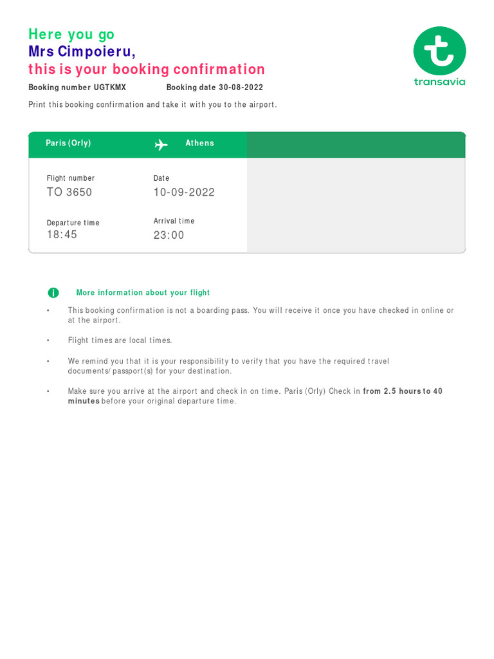Screen dimensions: 494x659
Task: Click the bold 'from 2.5 hours to 40' text
Action: 403,391
